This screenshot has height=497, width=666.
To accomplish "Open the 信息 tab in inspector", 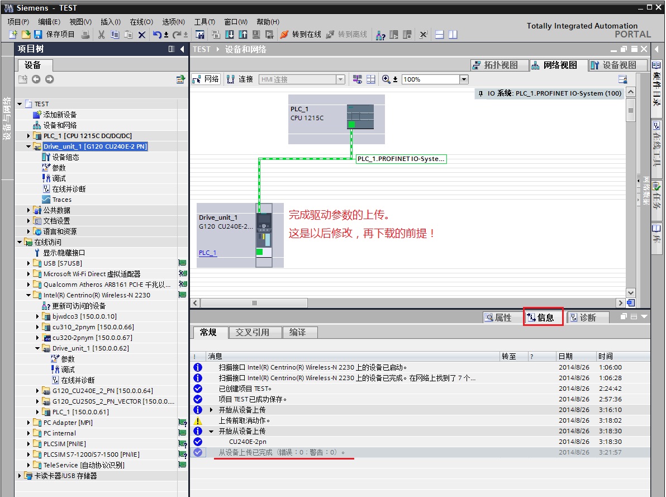I will point(543,317).
